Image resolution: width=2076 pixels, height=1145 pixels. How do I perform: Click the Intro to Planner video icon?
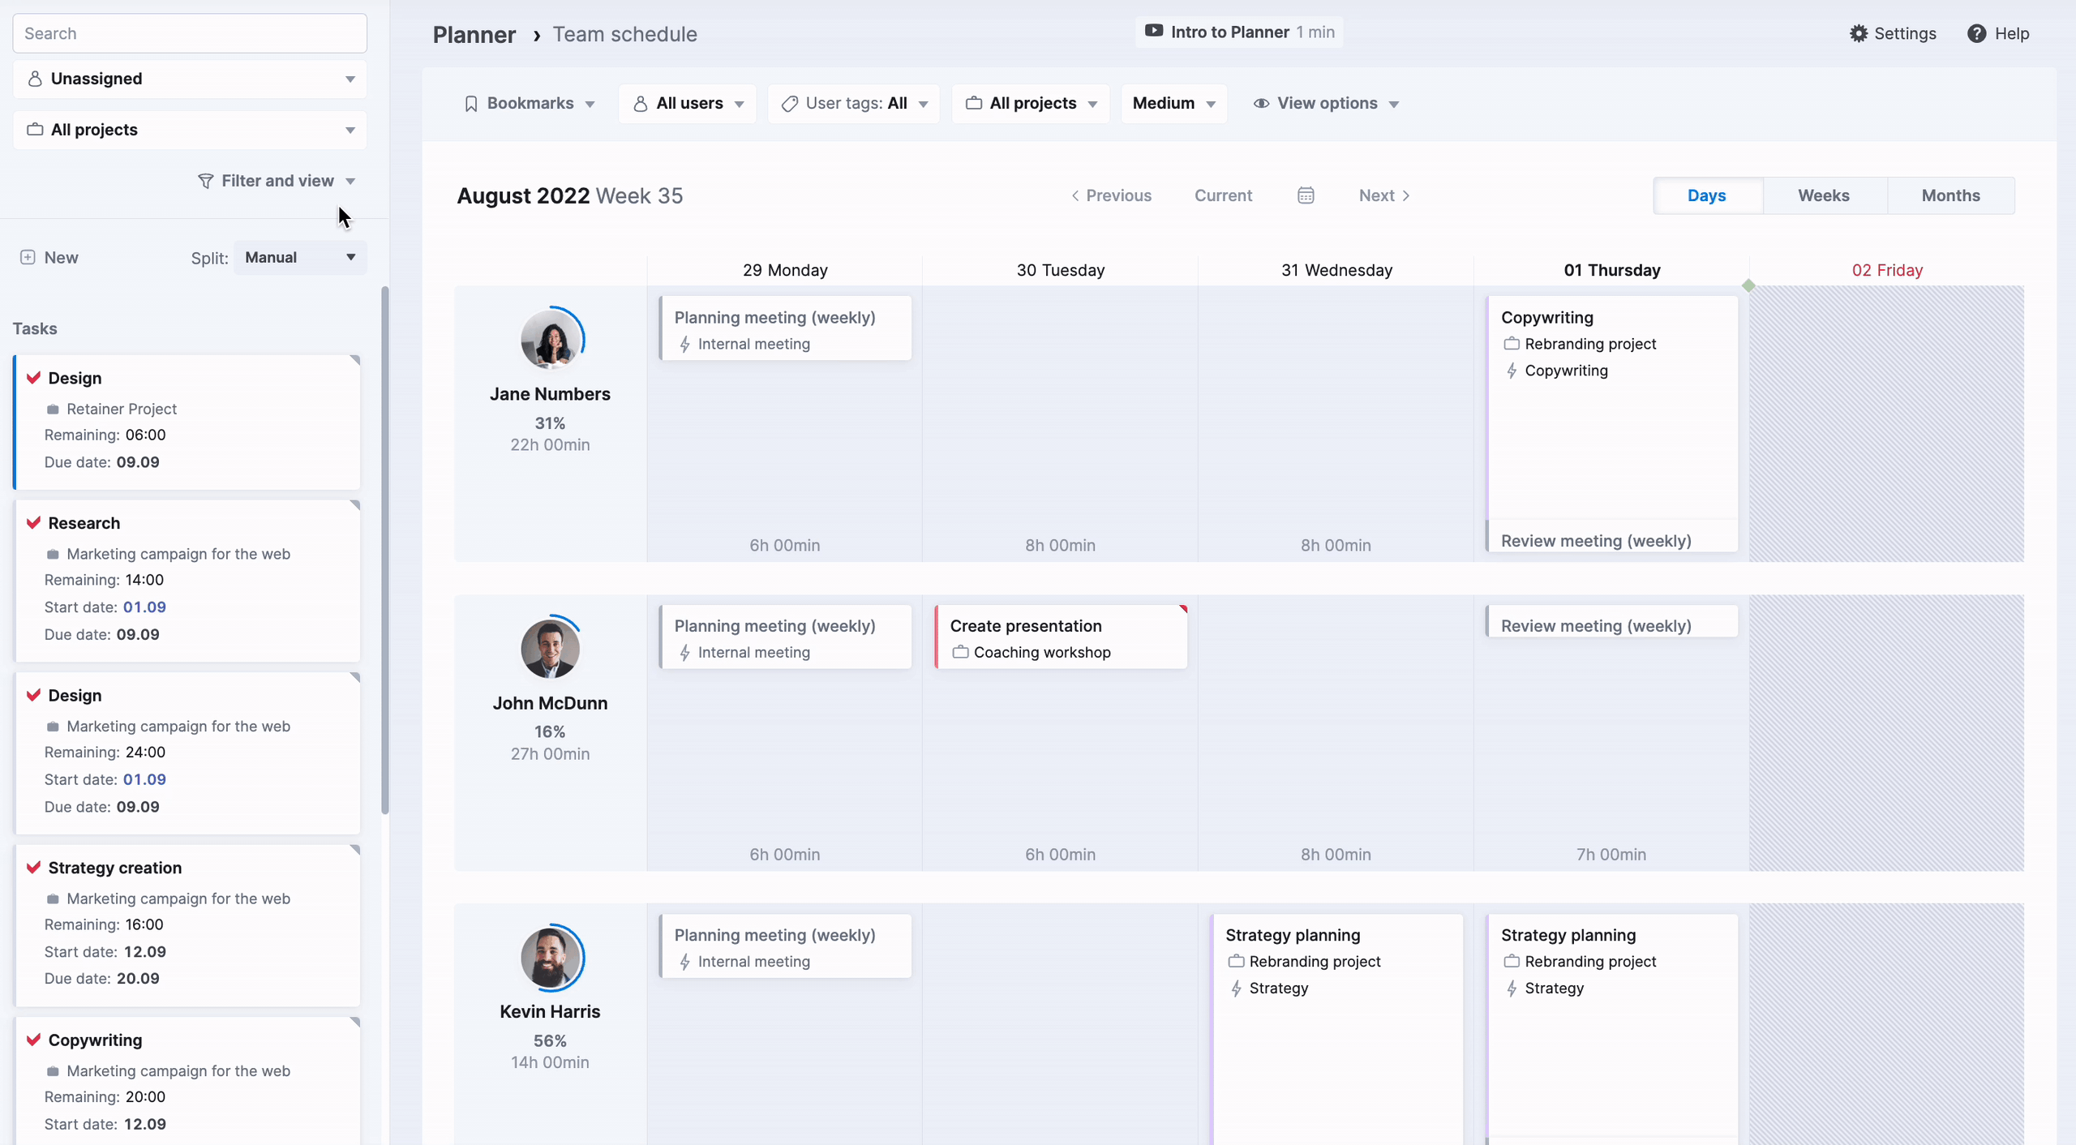(1153, 32)
